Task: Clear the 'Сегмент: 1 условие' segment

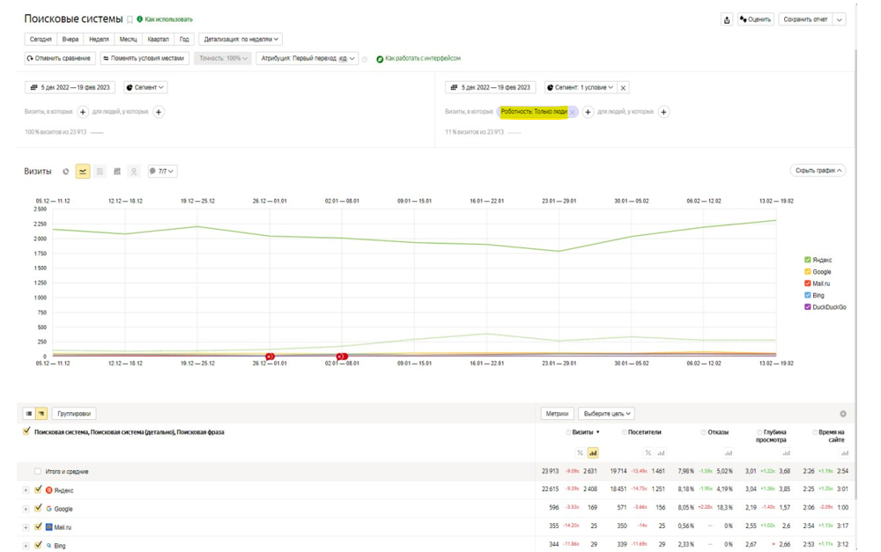Action: tap(623, 88)
